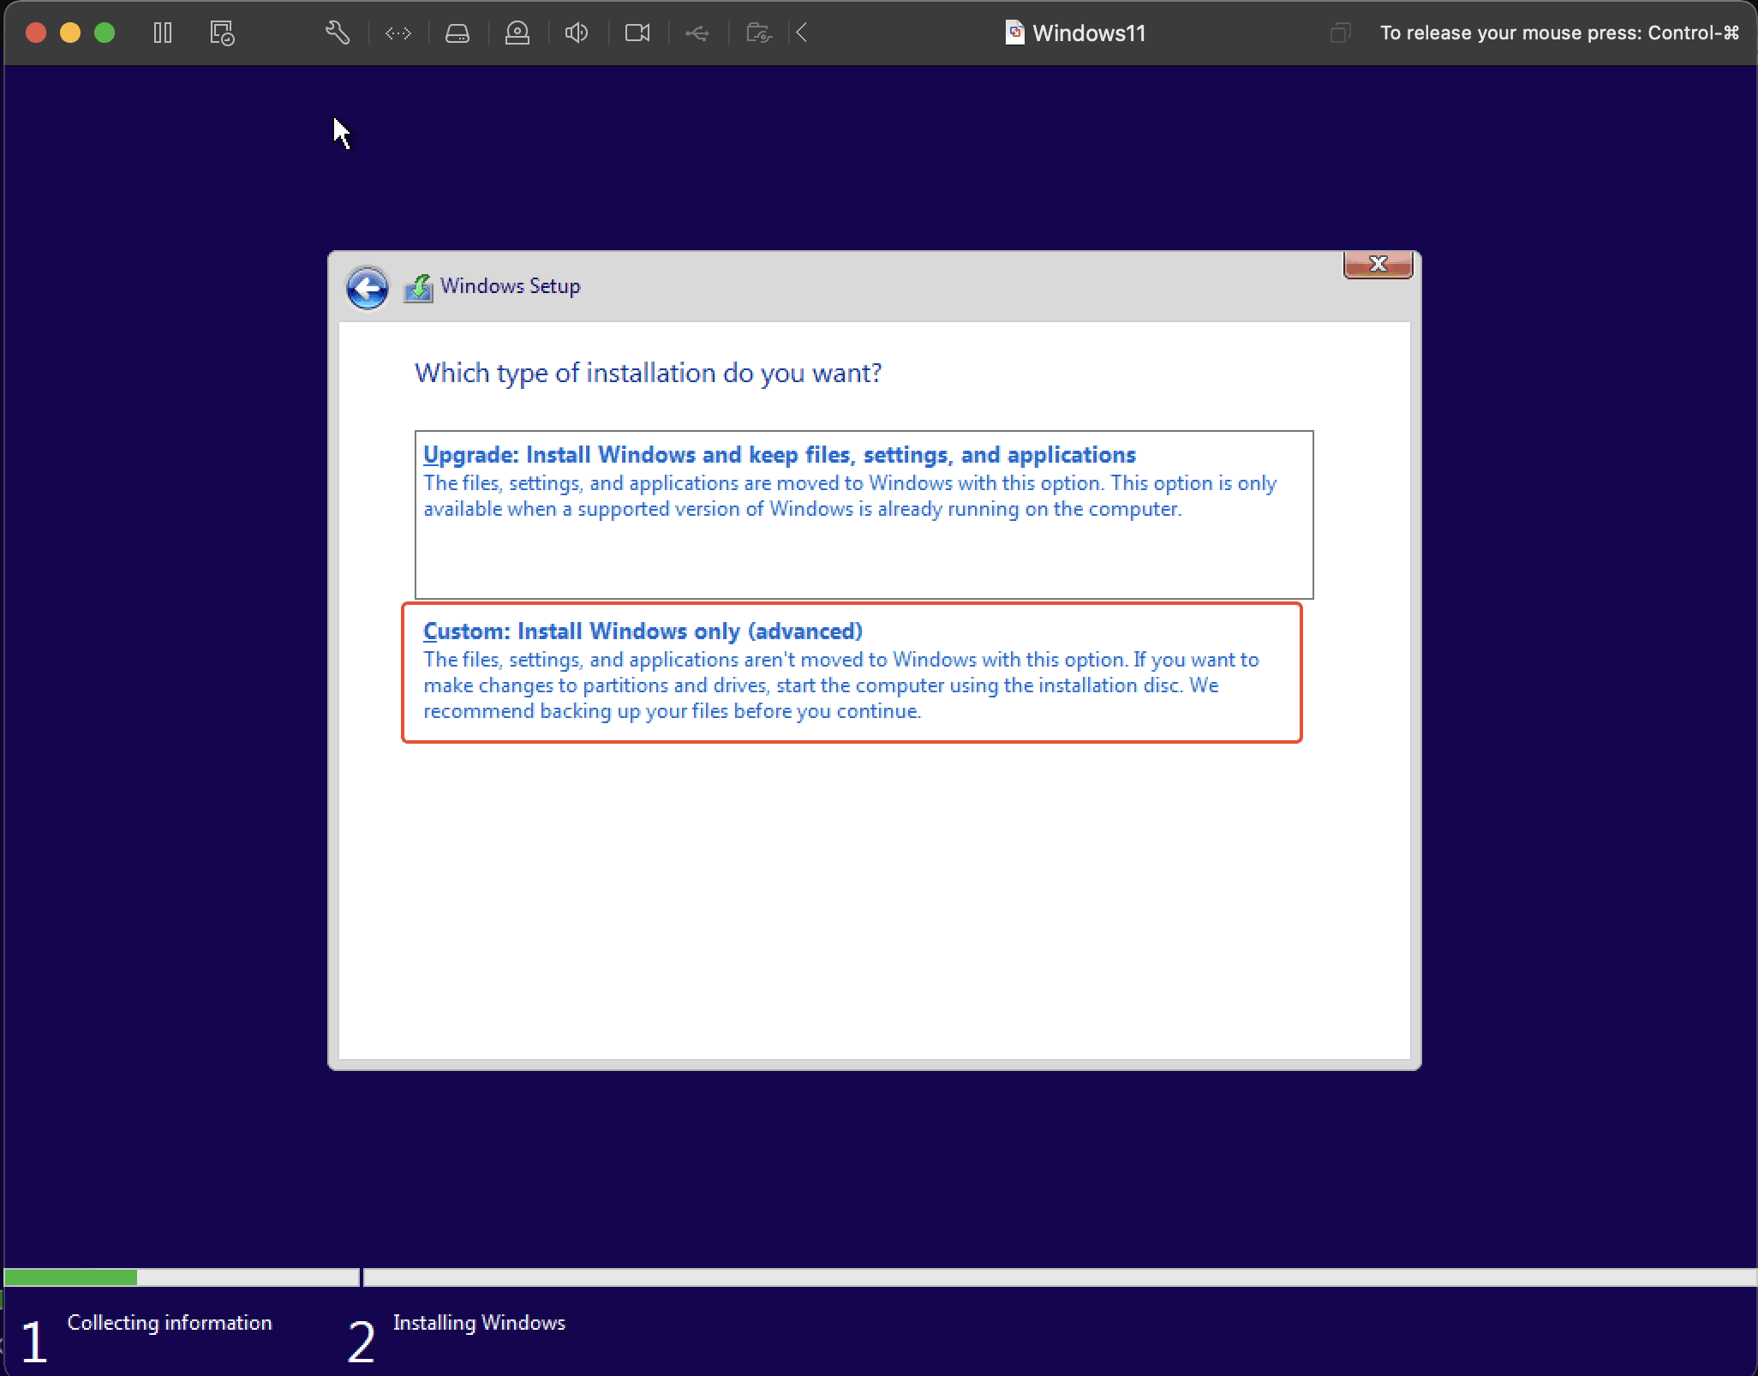Open the snapshot manager icon
The width and height of the screenshot is (1758, 1376).
click(222, 33)
